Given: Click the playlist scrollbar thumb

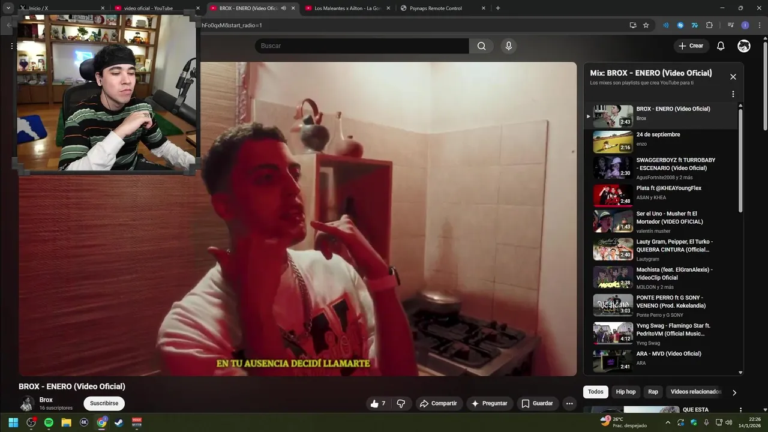Looking at the screenshot, I should [740, 160].
